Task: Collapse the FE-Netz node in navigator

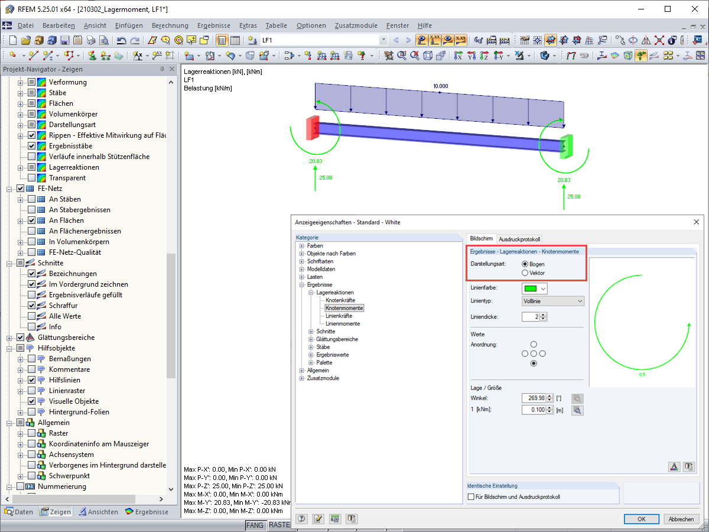Action: 10,189
